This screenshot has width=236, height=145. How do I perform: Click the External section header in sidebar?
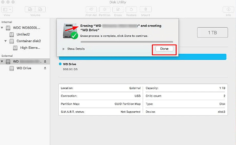coord(7,56)
